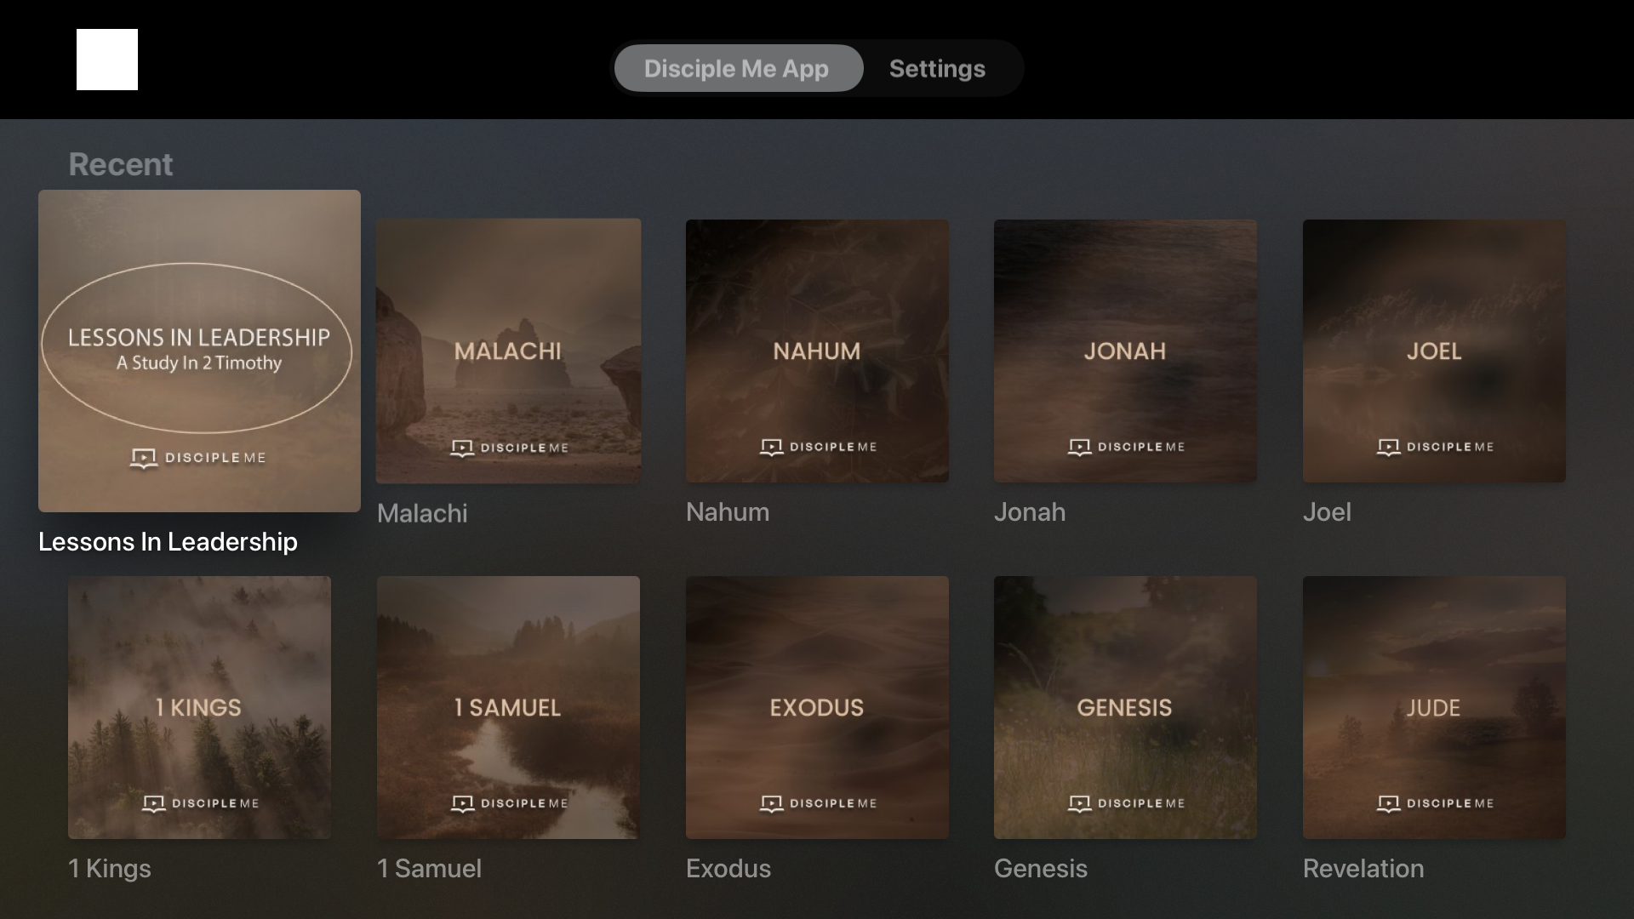The width and height of the screenshot is (1634, 919).
Task: Click the "Genesis" caption text
Action: [x=1041, y=868]
